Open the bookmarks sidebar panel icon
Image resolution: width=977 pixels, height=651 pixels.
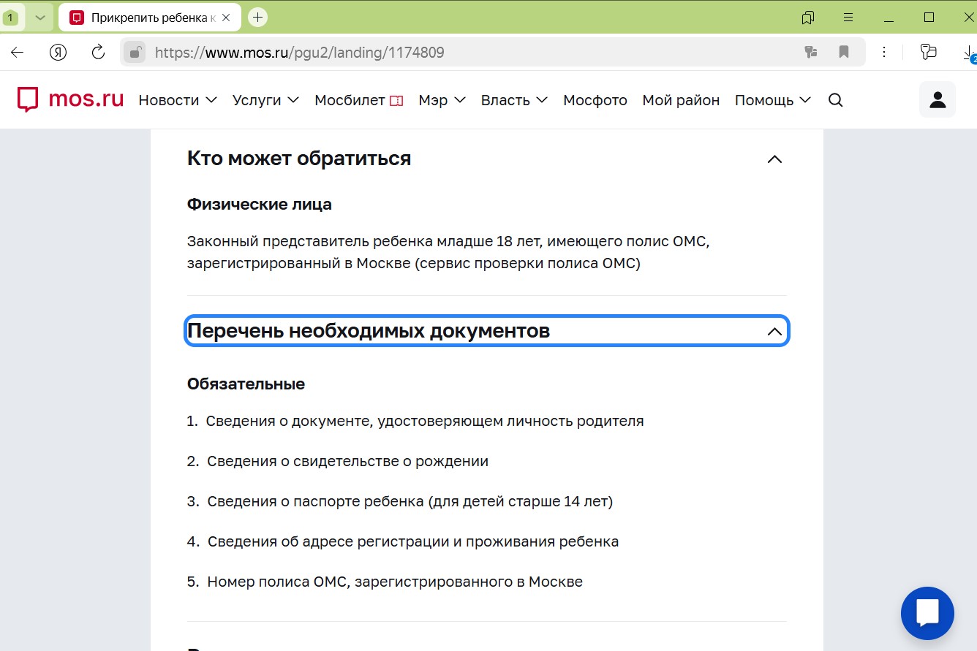[808, 17]
